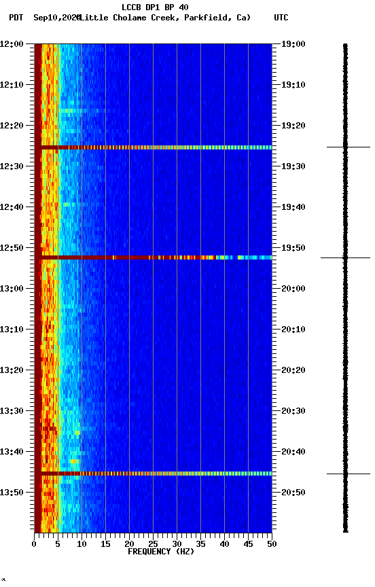Click the '12:50' PDT time label
The image size is (375, 587).
point(12,248)
